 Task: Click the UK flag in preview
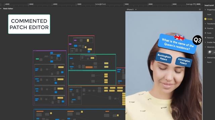coord(179,37)
